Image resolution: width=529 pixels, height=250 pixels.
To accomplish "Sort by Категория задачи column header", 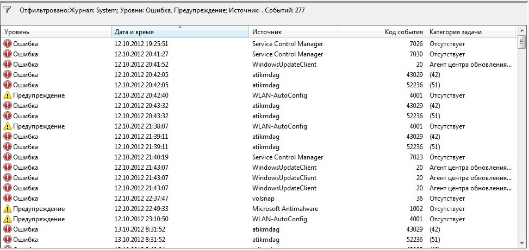I will point(470,32).
